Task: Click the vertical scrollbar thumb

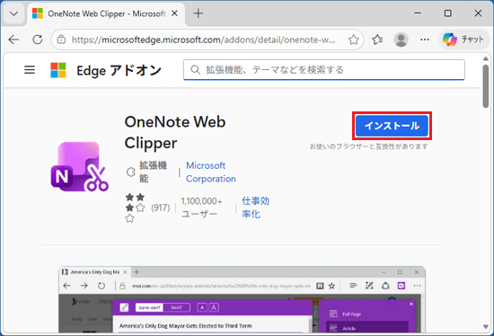Action: click(x=486, y=86)
